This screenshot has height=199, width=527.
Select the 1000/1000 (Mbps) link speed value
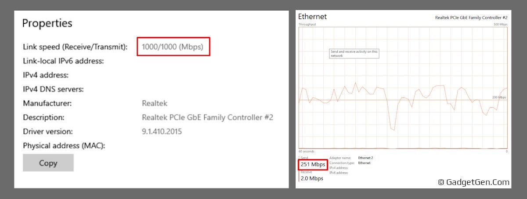173,47
